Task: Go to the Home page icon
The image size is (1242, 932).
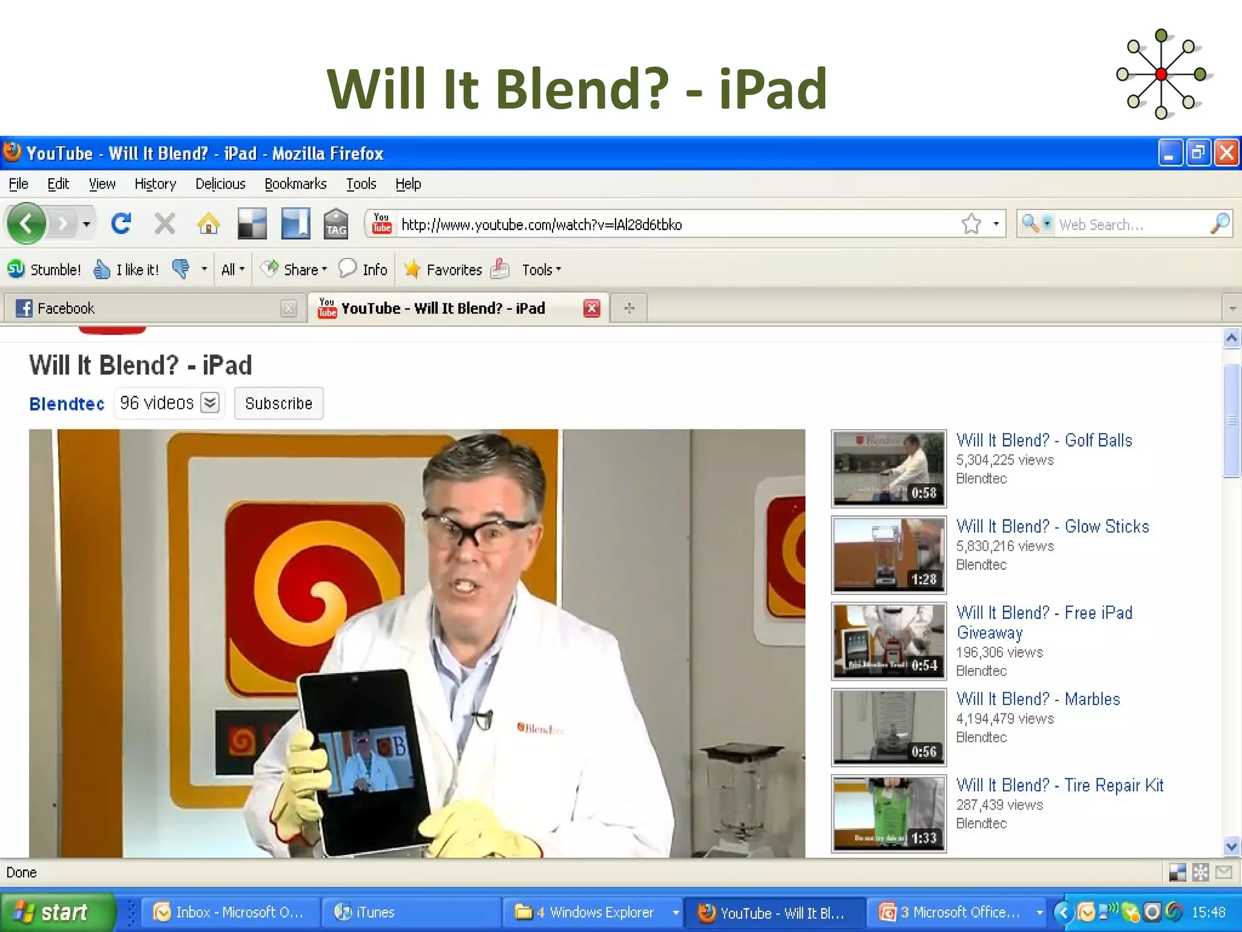Action: point(209,224)
